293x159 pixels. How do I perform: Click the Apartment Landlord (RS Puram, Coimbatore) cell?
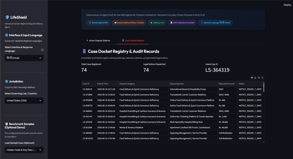pos(193,127)
